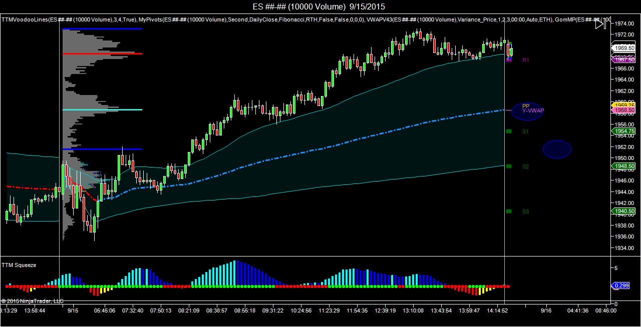Click the 08:46:00 time axis label
Image resolution: width=641 pixels, height=327 pixels.
(605, 310)
